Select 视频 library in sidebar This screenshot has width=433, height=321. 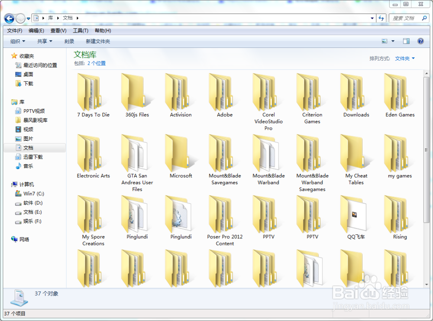pyautogui.click(x=24, y=129)
